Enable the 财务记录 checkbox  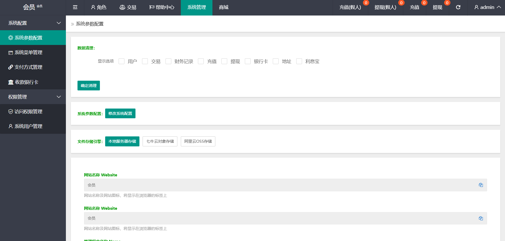click(x=168, y=61)
